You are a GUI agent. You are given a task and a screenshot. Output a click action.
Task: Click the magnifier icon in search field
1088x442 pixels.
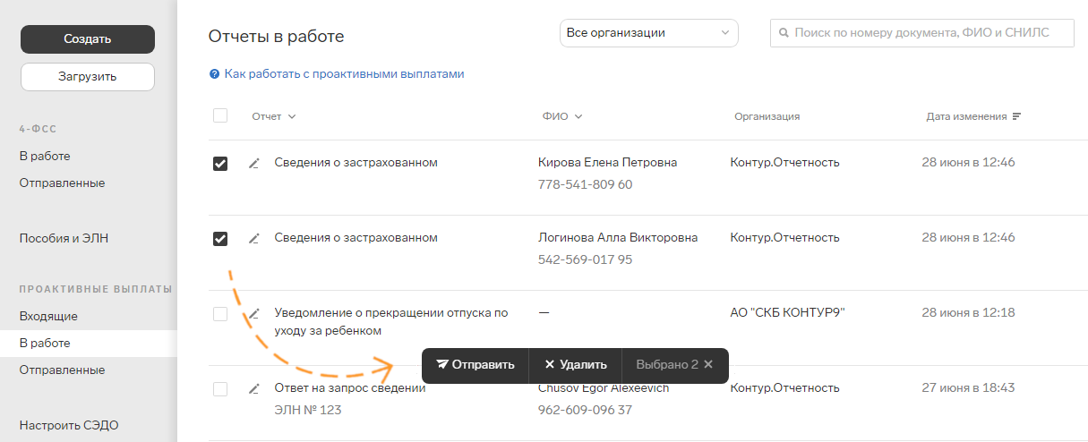click(784, 33)
